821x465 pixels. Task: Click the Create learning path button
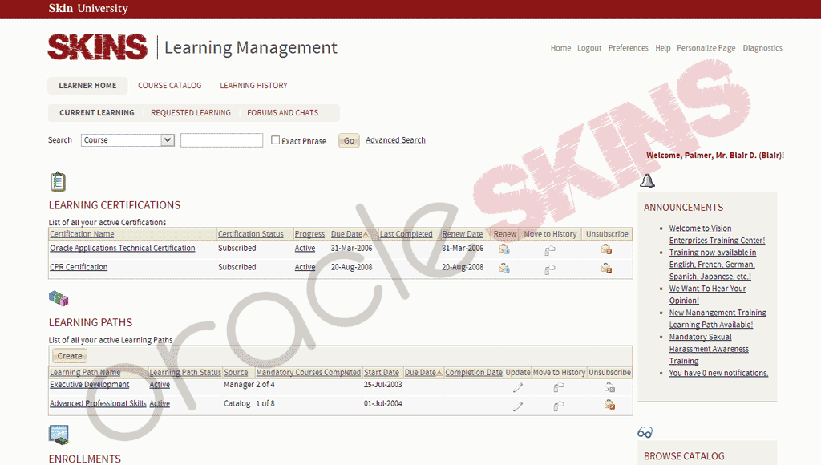coord(70,355)
